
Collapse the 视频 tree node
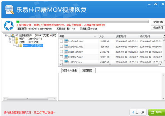click(9, 42)
